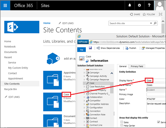Open Documents in left navigation
The image size is (166, 128).
(11, 52)
